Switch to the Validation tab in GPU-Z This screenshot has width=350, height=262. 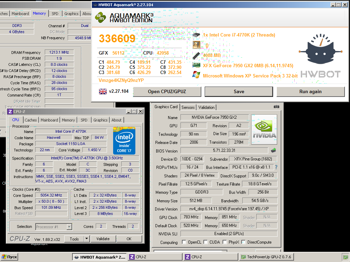click(206, 107)
